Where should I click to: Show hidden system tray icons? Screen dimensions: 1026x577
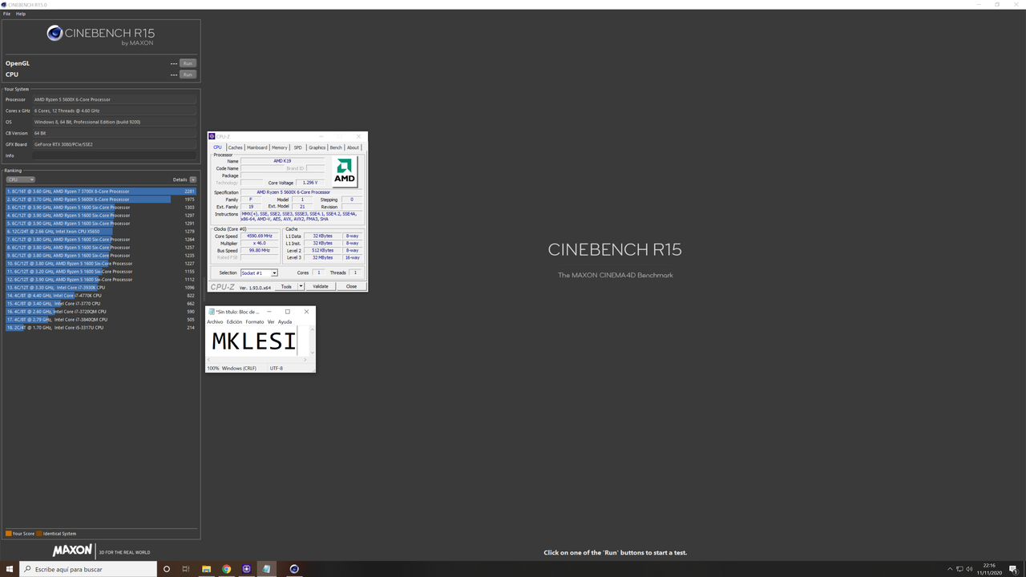pos(951,569)
